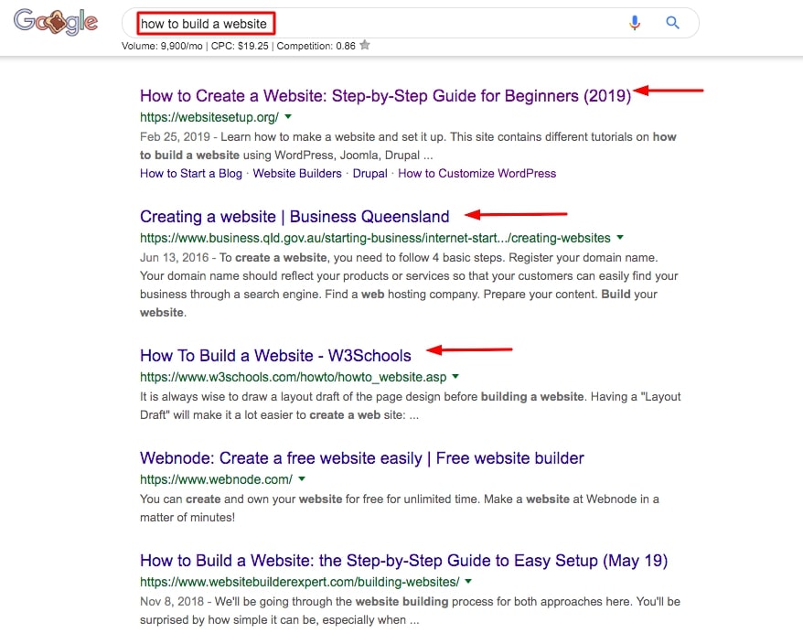Image resolution: width=803 pixels, height=644 pixels.
Task: Click the https://www.webnode.com/ URL text
Action: tap(216, 479)
